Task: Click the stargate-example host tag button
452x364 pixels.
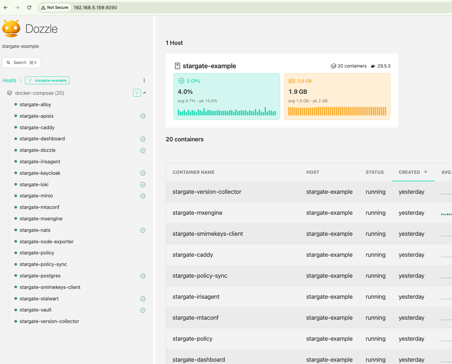Action: (x=47, y=80)
